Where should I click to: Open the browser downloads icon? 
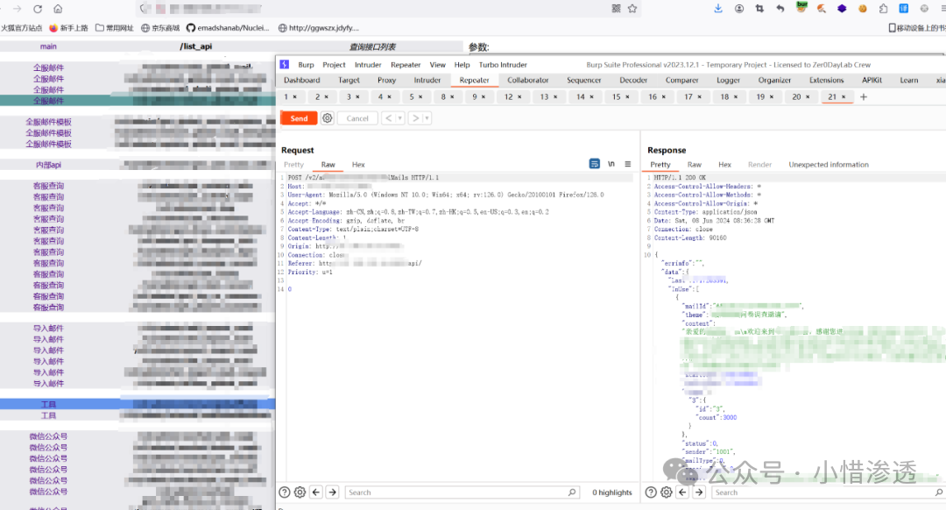click(718, 9)
